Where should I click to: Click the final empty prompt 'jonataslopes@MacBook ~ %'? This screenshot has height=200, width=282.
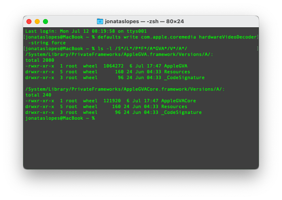point(60,118)
